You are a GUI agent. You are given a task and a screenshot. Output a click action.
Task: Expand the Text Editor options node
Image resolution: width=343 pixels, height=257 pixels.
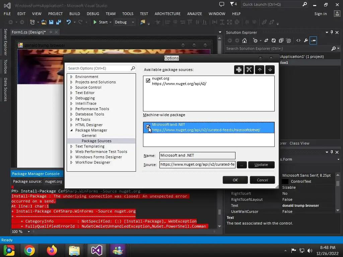coord(71,93)
